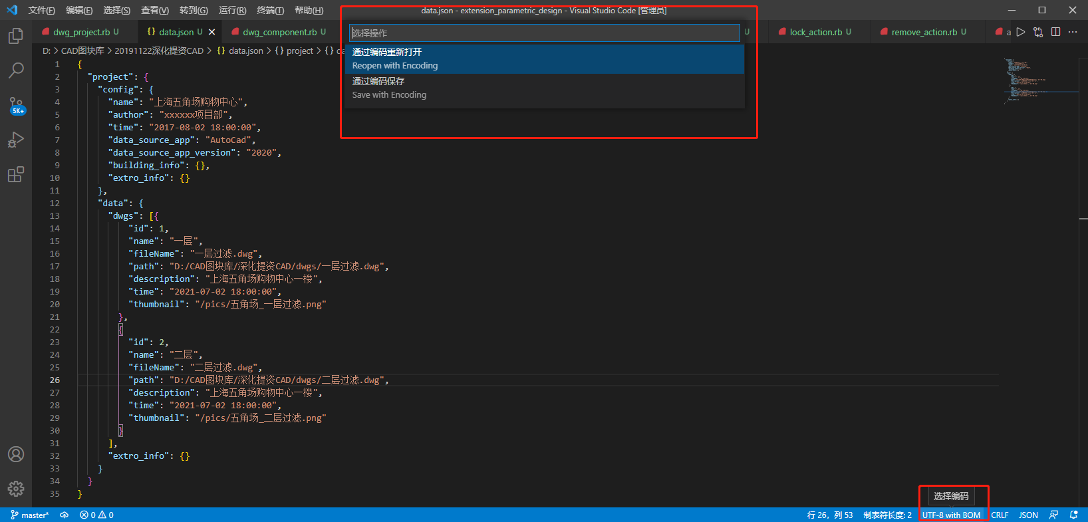The image size is (1088, 522).
Task: Click data.json breadcrumb item
Action: [239, 51]
